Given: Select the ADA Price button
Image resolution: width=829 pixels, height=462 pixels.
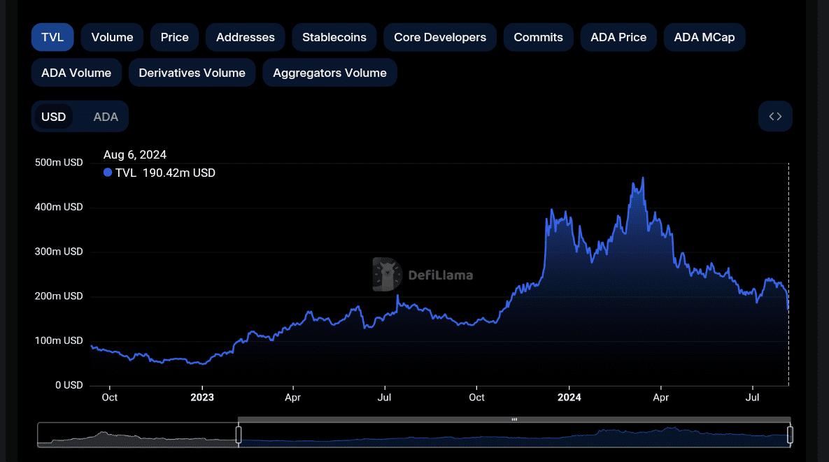Looking at the screenshot, I should (x=618, y=37).
